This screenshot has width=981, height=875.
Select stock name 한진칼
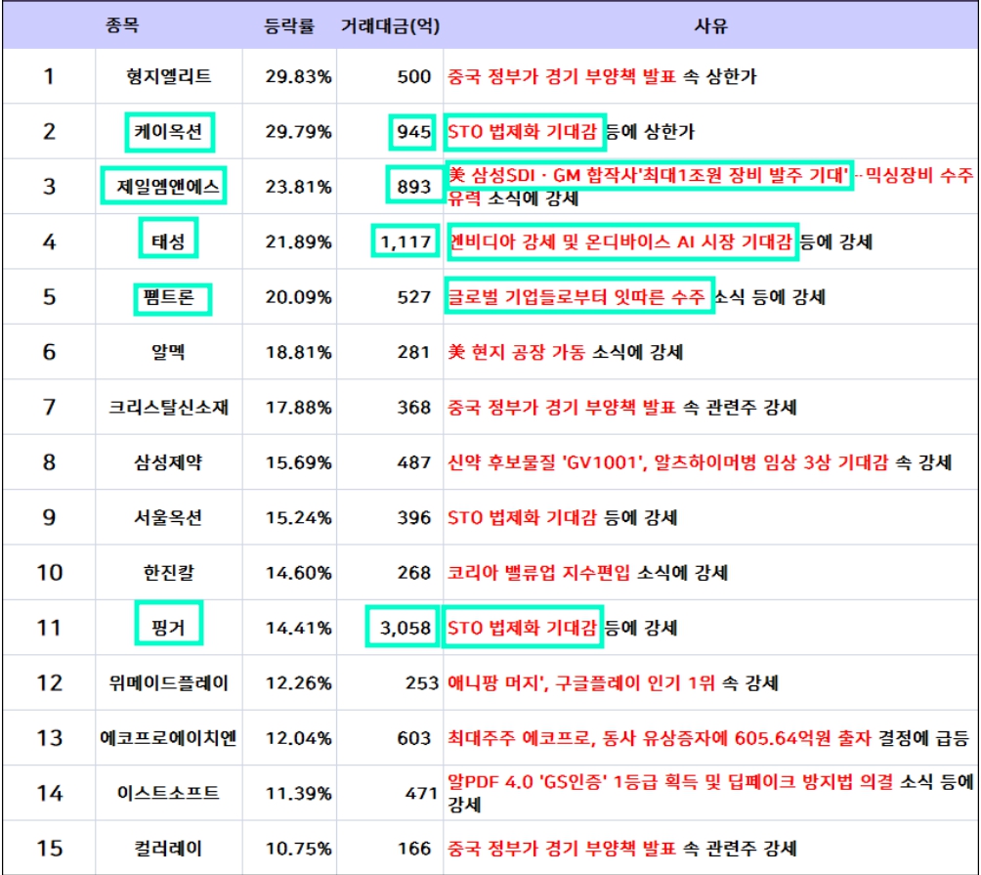point(169,572)
